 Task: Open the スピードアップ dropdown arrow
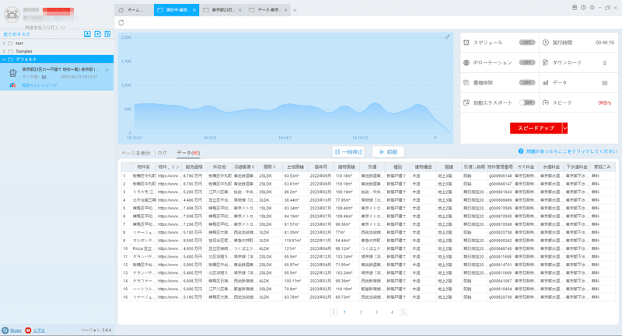tap(565, 128)
